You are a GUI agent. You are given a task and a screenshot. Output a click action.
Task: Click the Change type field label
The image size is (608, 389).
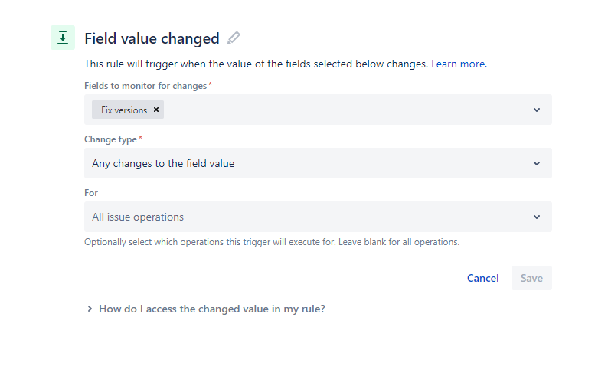(110, 139)
